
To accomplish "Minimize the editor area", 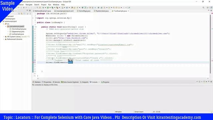I will [209, 11].
